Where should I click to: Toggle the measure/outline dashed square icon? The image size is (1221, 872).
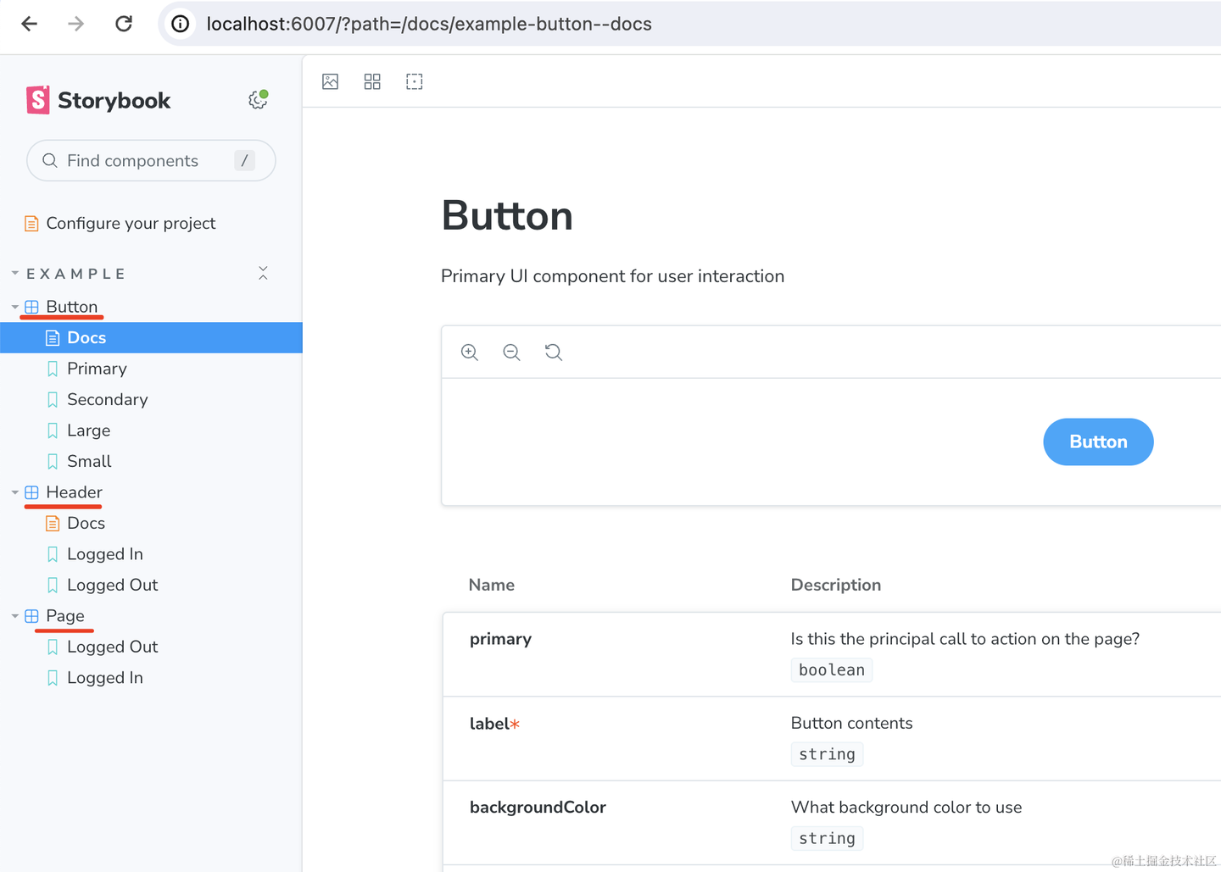[414, 81]
